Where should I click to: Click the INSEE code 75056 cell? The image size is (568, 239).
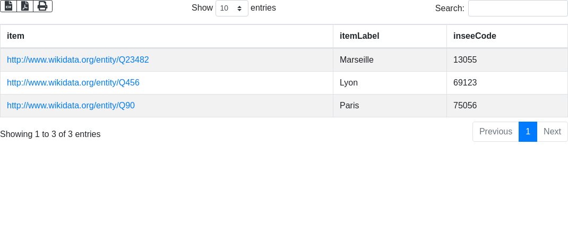tap(465, 106)
